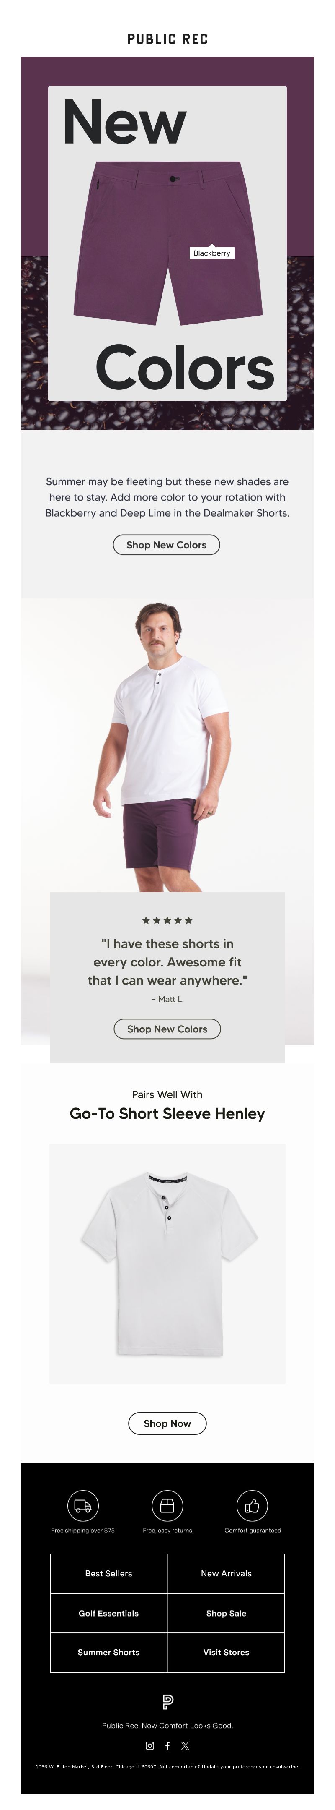This screenshot has height=1810, width=335.
Task: Click Shop New Colors below Matt's review
Action: tap(167, 1029)
